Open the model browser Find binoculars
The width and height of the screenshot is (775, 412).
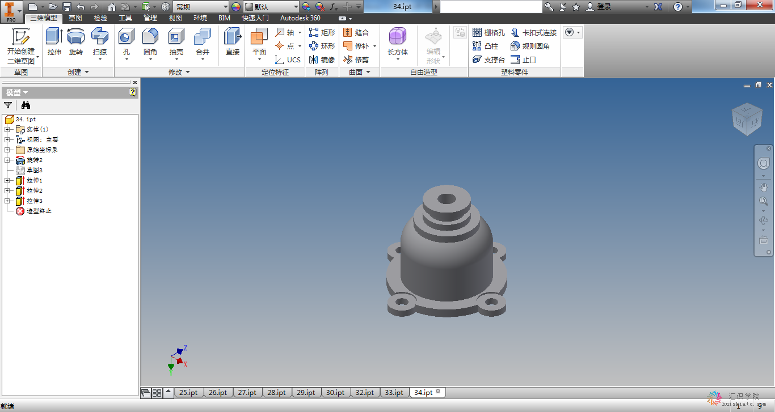click(26, 105)
